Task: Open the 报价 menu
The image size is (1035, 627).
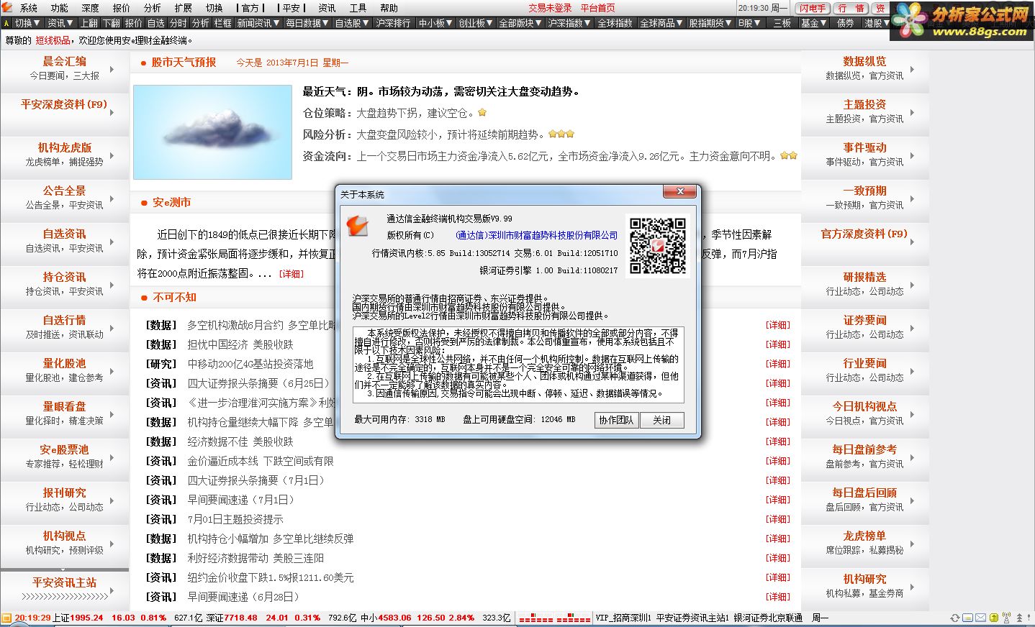Action: (122, 8)
